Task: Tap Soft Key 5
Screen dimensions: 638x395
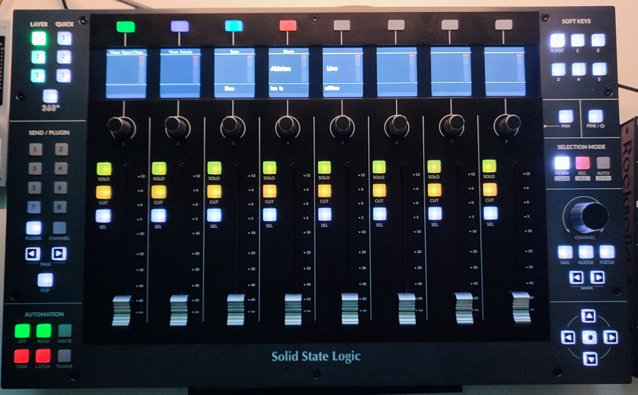Action: coord(599,69)
